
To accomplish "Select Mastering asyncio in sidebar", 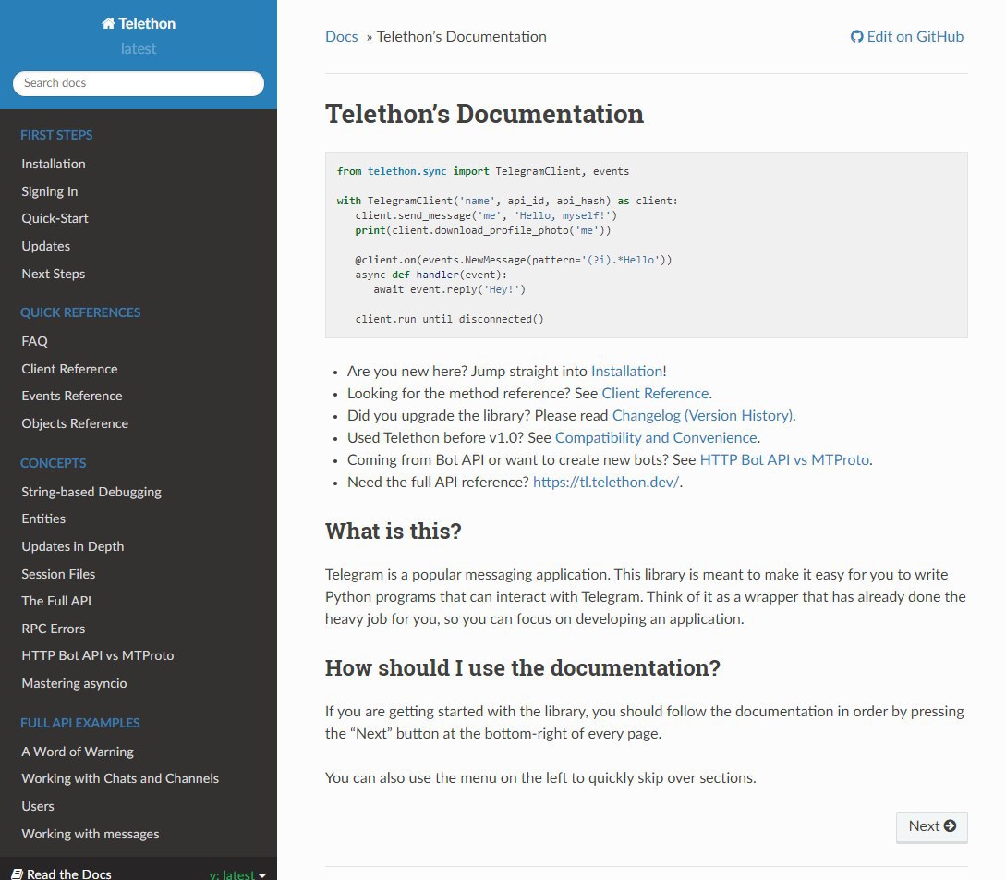I will 74,683.
